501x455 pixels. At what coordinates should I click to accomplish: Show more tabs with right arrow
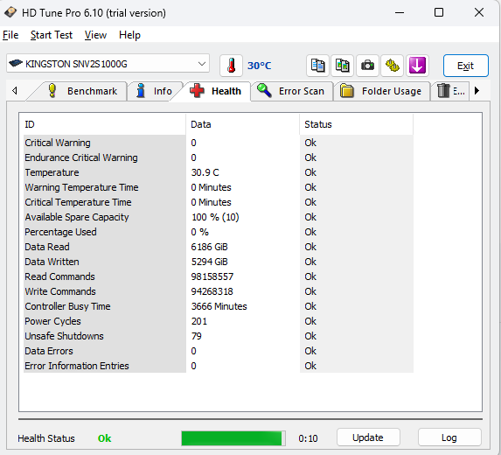pyautogui.click(x=477, y=91)
